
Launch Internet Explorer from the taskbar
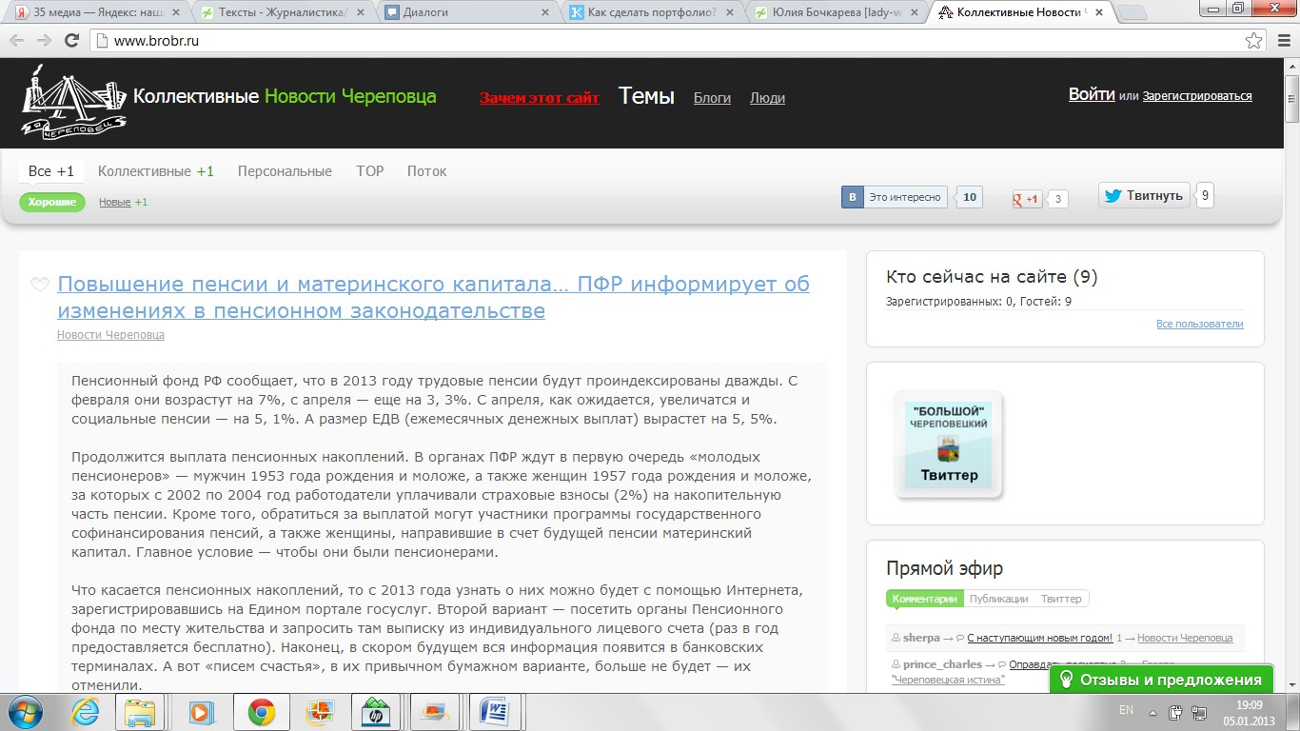[87, 712]
